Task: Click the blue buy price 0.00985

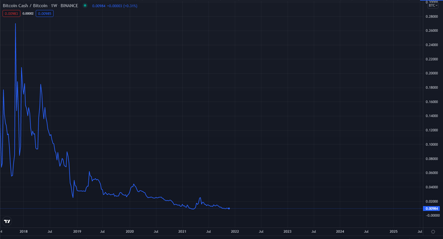Action: tap(45, 14)
